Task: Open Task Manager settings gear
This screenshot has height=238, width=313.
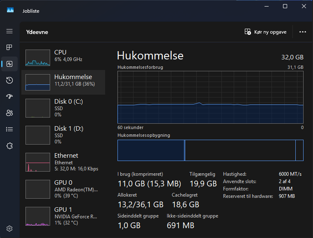Action: click(9, 229)
